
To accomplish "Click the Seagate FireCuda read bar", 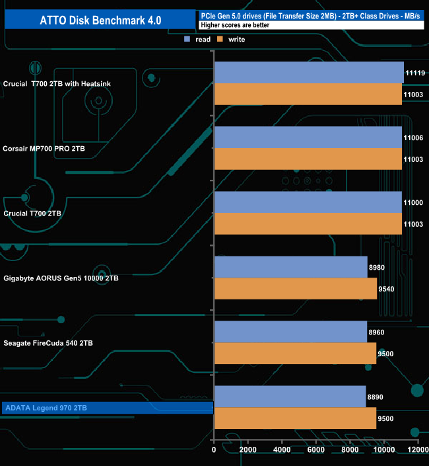I will click(x=291, y=332).
